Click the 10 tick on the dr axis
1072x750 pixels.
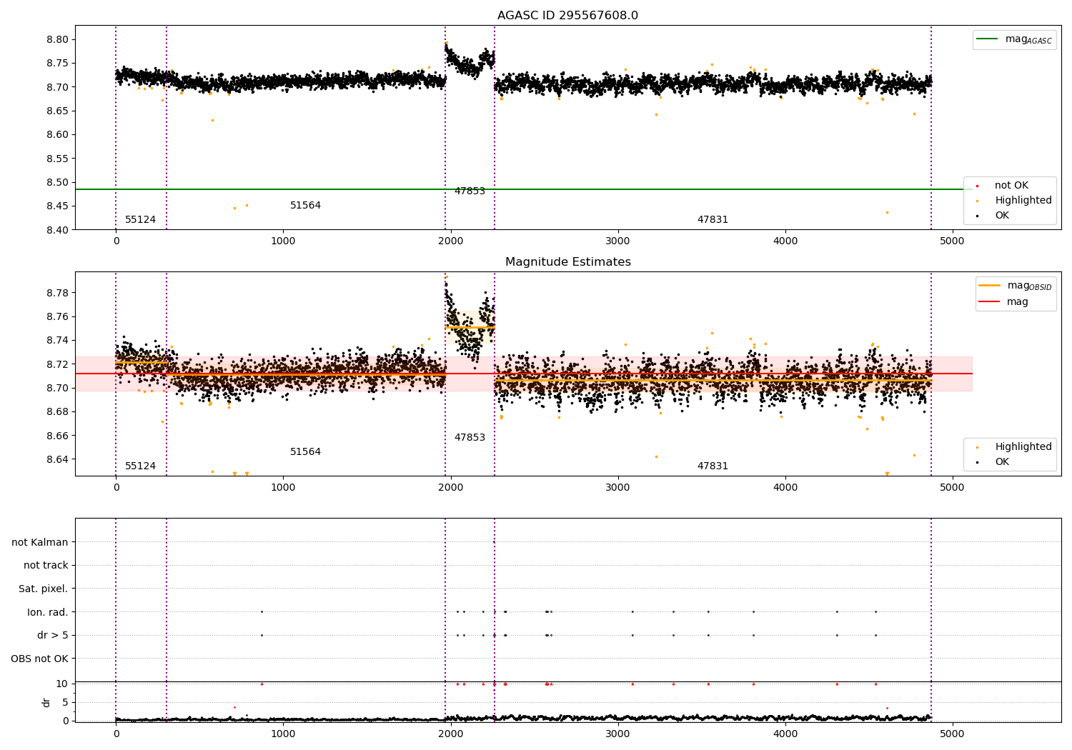click(x=62, y=684)
